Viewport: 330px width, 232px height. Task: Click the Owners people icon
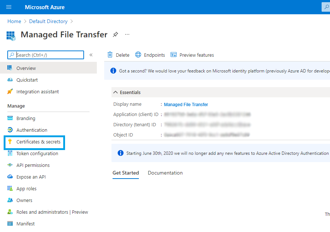click(x=10, y=200)
